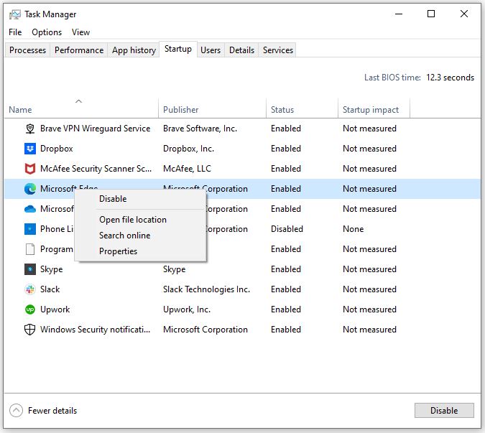
Task: Switch to the Users tab
Action: click(211, 50)
